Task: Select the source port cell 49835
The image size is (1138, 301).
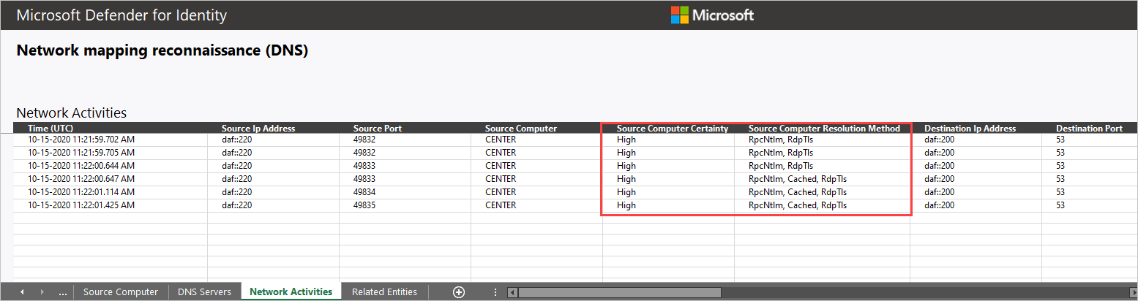Action: click(405, 205)
